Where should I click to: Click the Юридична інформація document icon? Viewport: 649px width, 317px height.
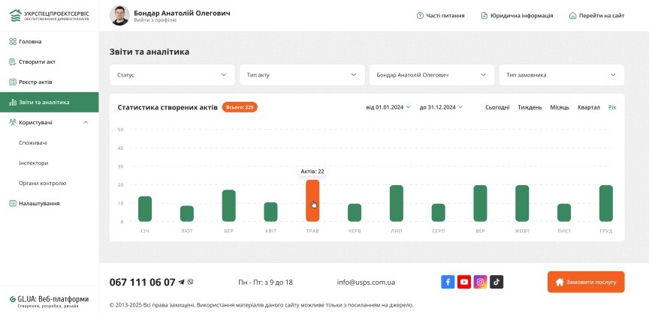click(x=484, y=16)
